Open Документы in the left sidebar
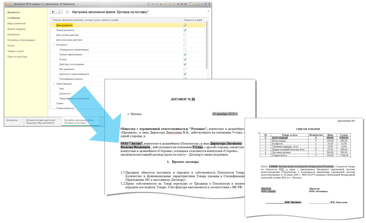The height and width of the screenshot is (223, 366). (x=14, y=12)
